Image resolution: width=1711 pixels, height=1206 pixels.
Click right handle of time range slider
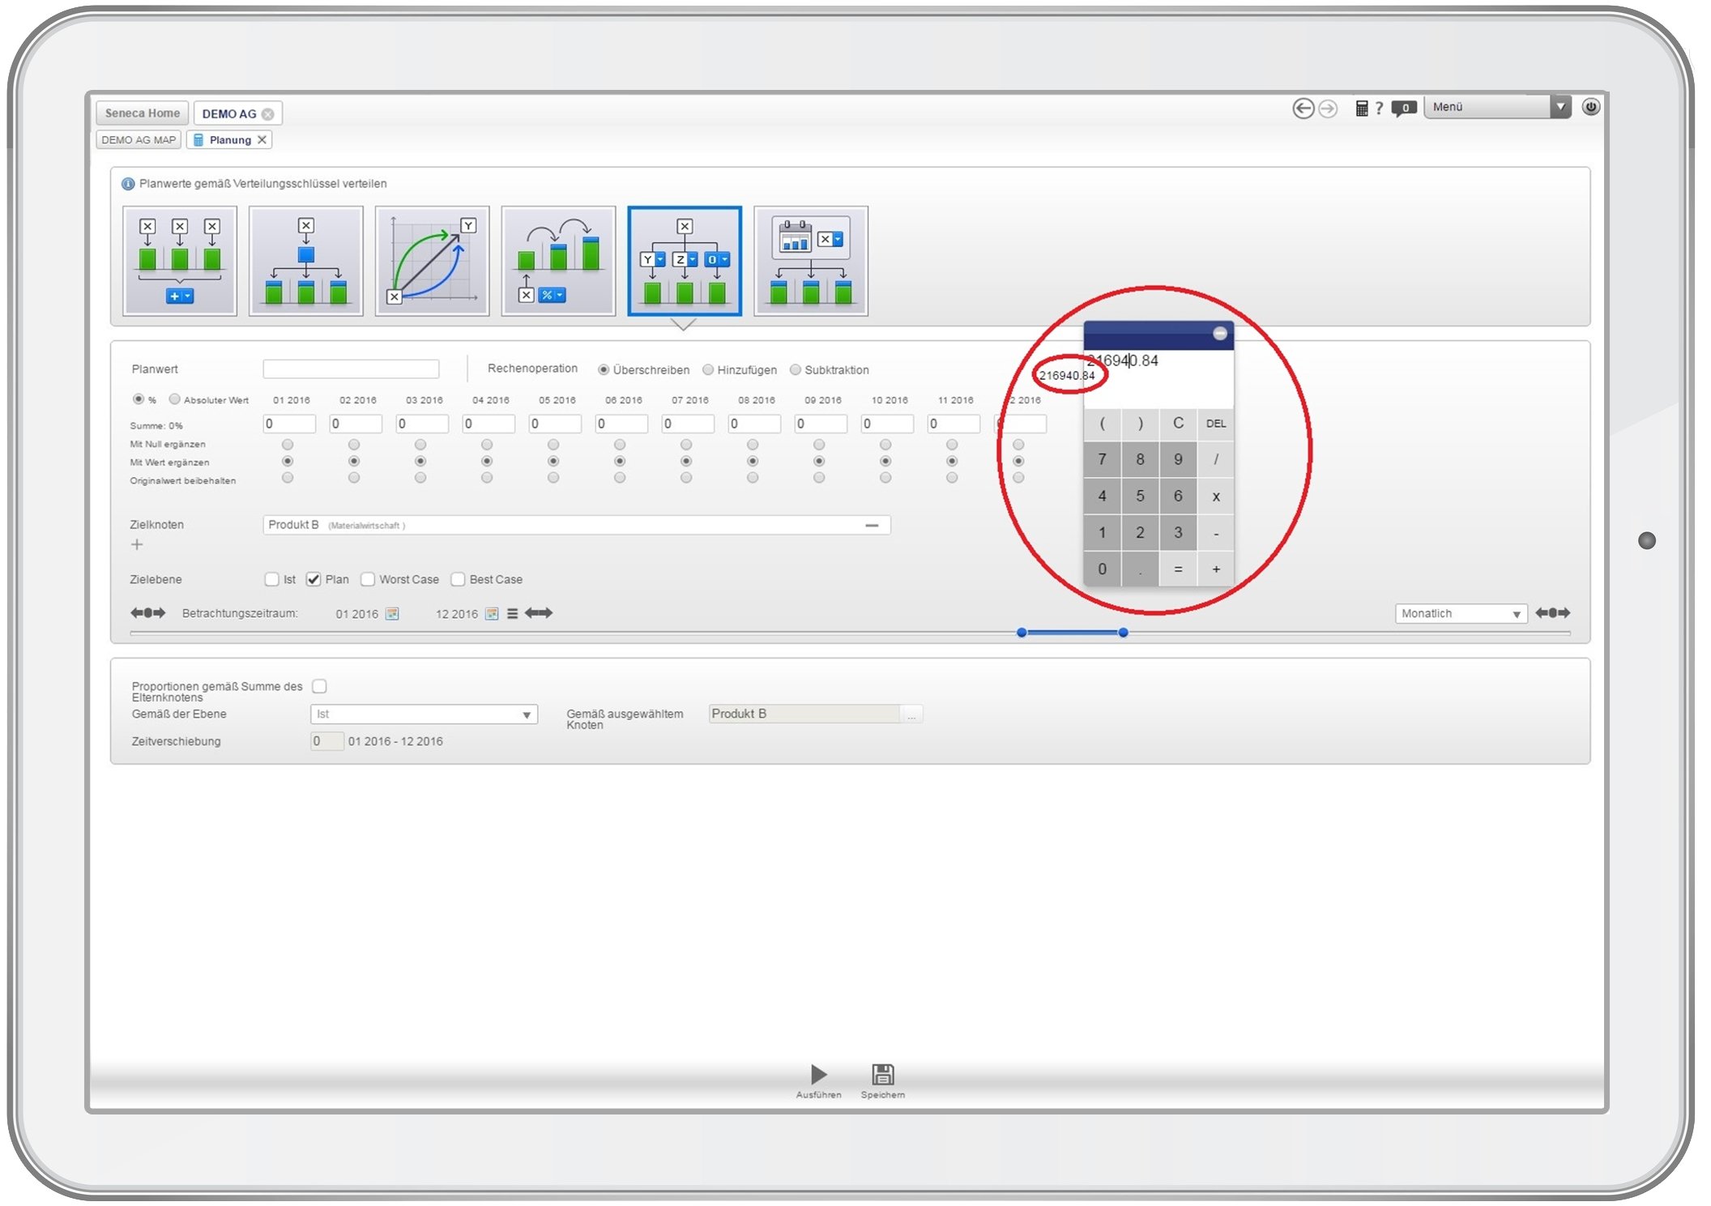point(1123,633)
